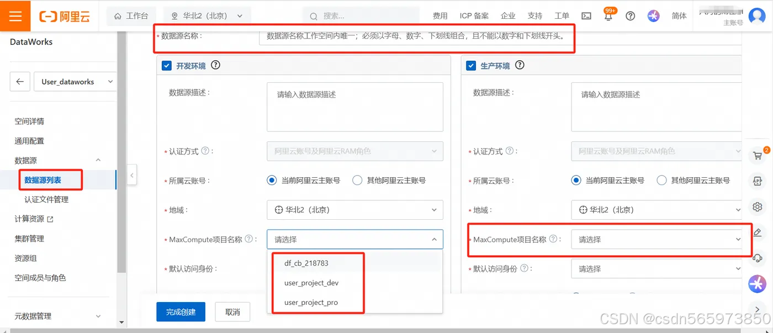Open the 费用 link in top bar

[x=440, y=16]
